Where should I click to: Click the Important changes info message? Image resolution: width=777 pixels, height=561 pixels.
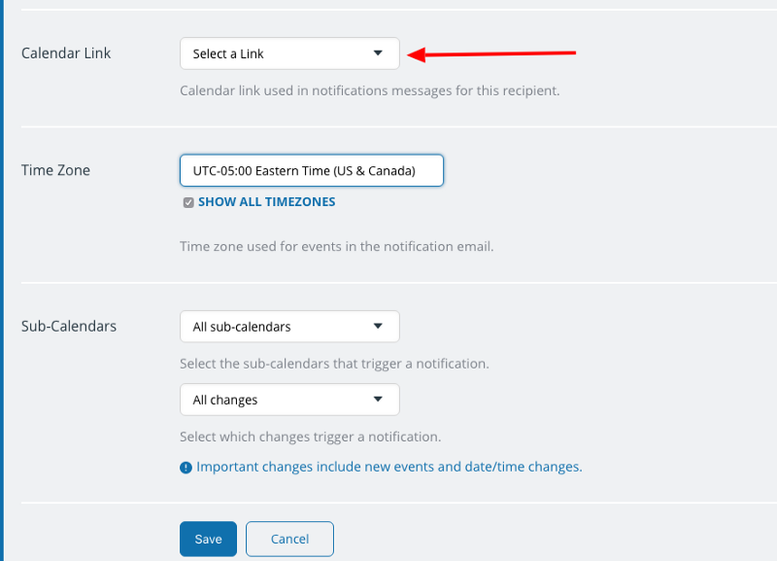coord(389,467)
